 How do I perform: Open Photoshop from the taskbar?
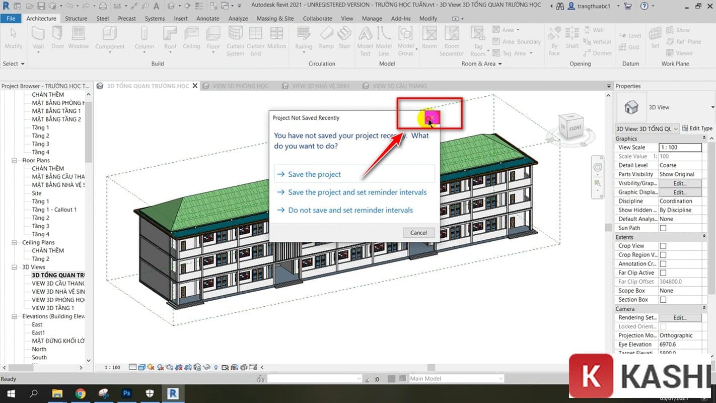[x=126, y=393]
